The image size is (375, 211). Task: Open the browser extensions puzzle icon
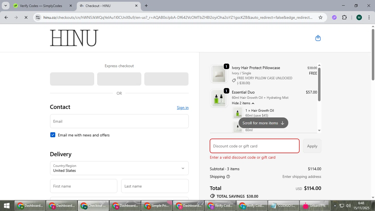pyautogui.click(x=344, y=17)
